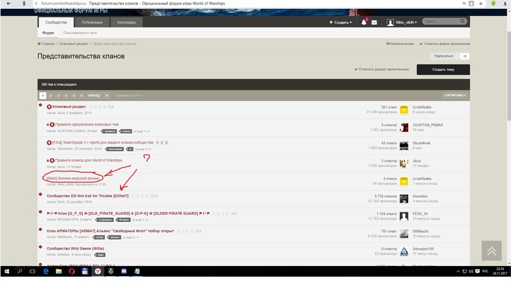Screen dimensions: 511x287
Task: Open 3OJIOTA9I_PbI6KA avatar thumbnail
Action: pyautogui.click(x=404, y=128)
